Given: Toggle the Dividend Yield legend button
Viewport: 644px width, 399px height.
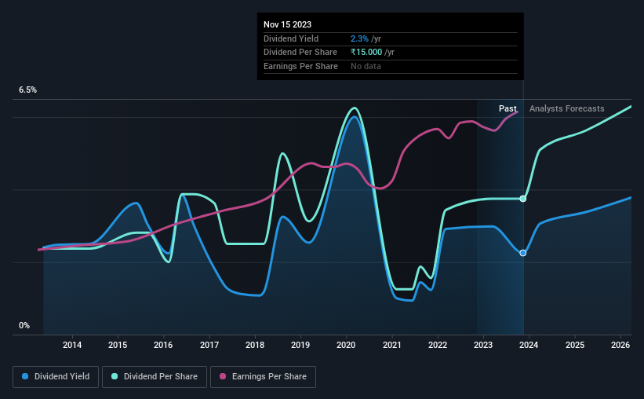Looking at the screenshot, I should (56, 377).
